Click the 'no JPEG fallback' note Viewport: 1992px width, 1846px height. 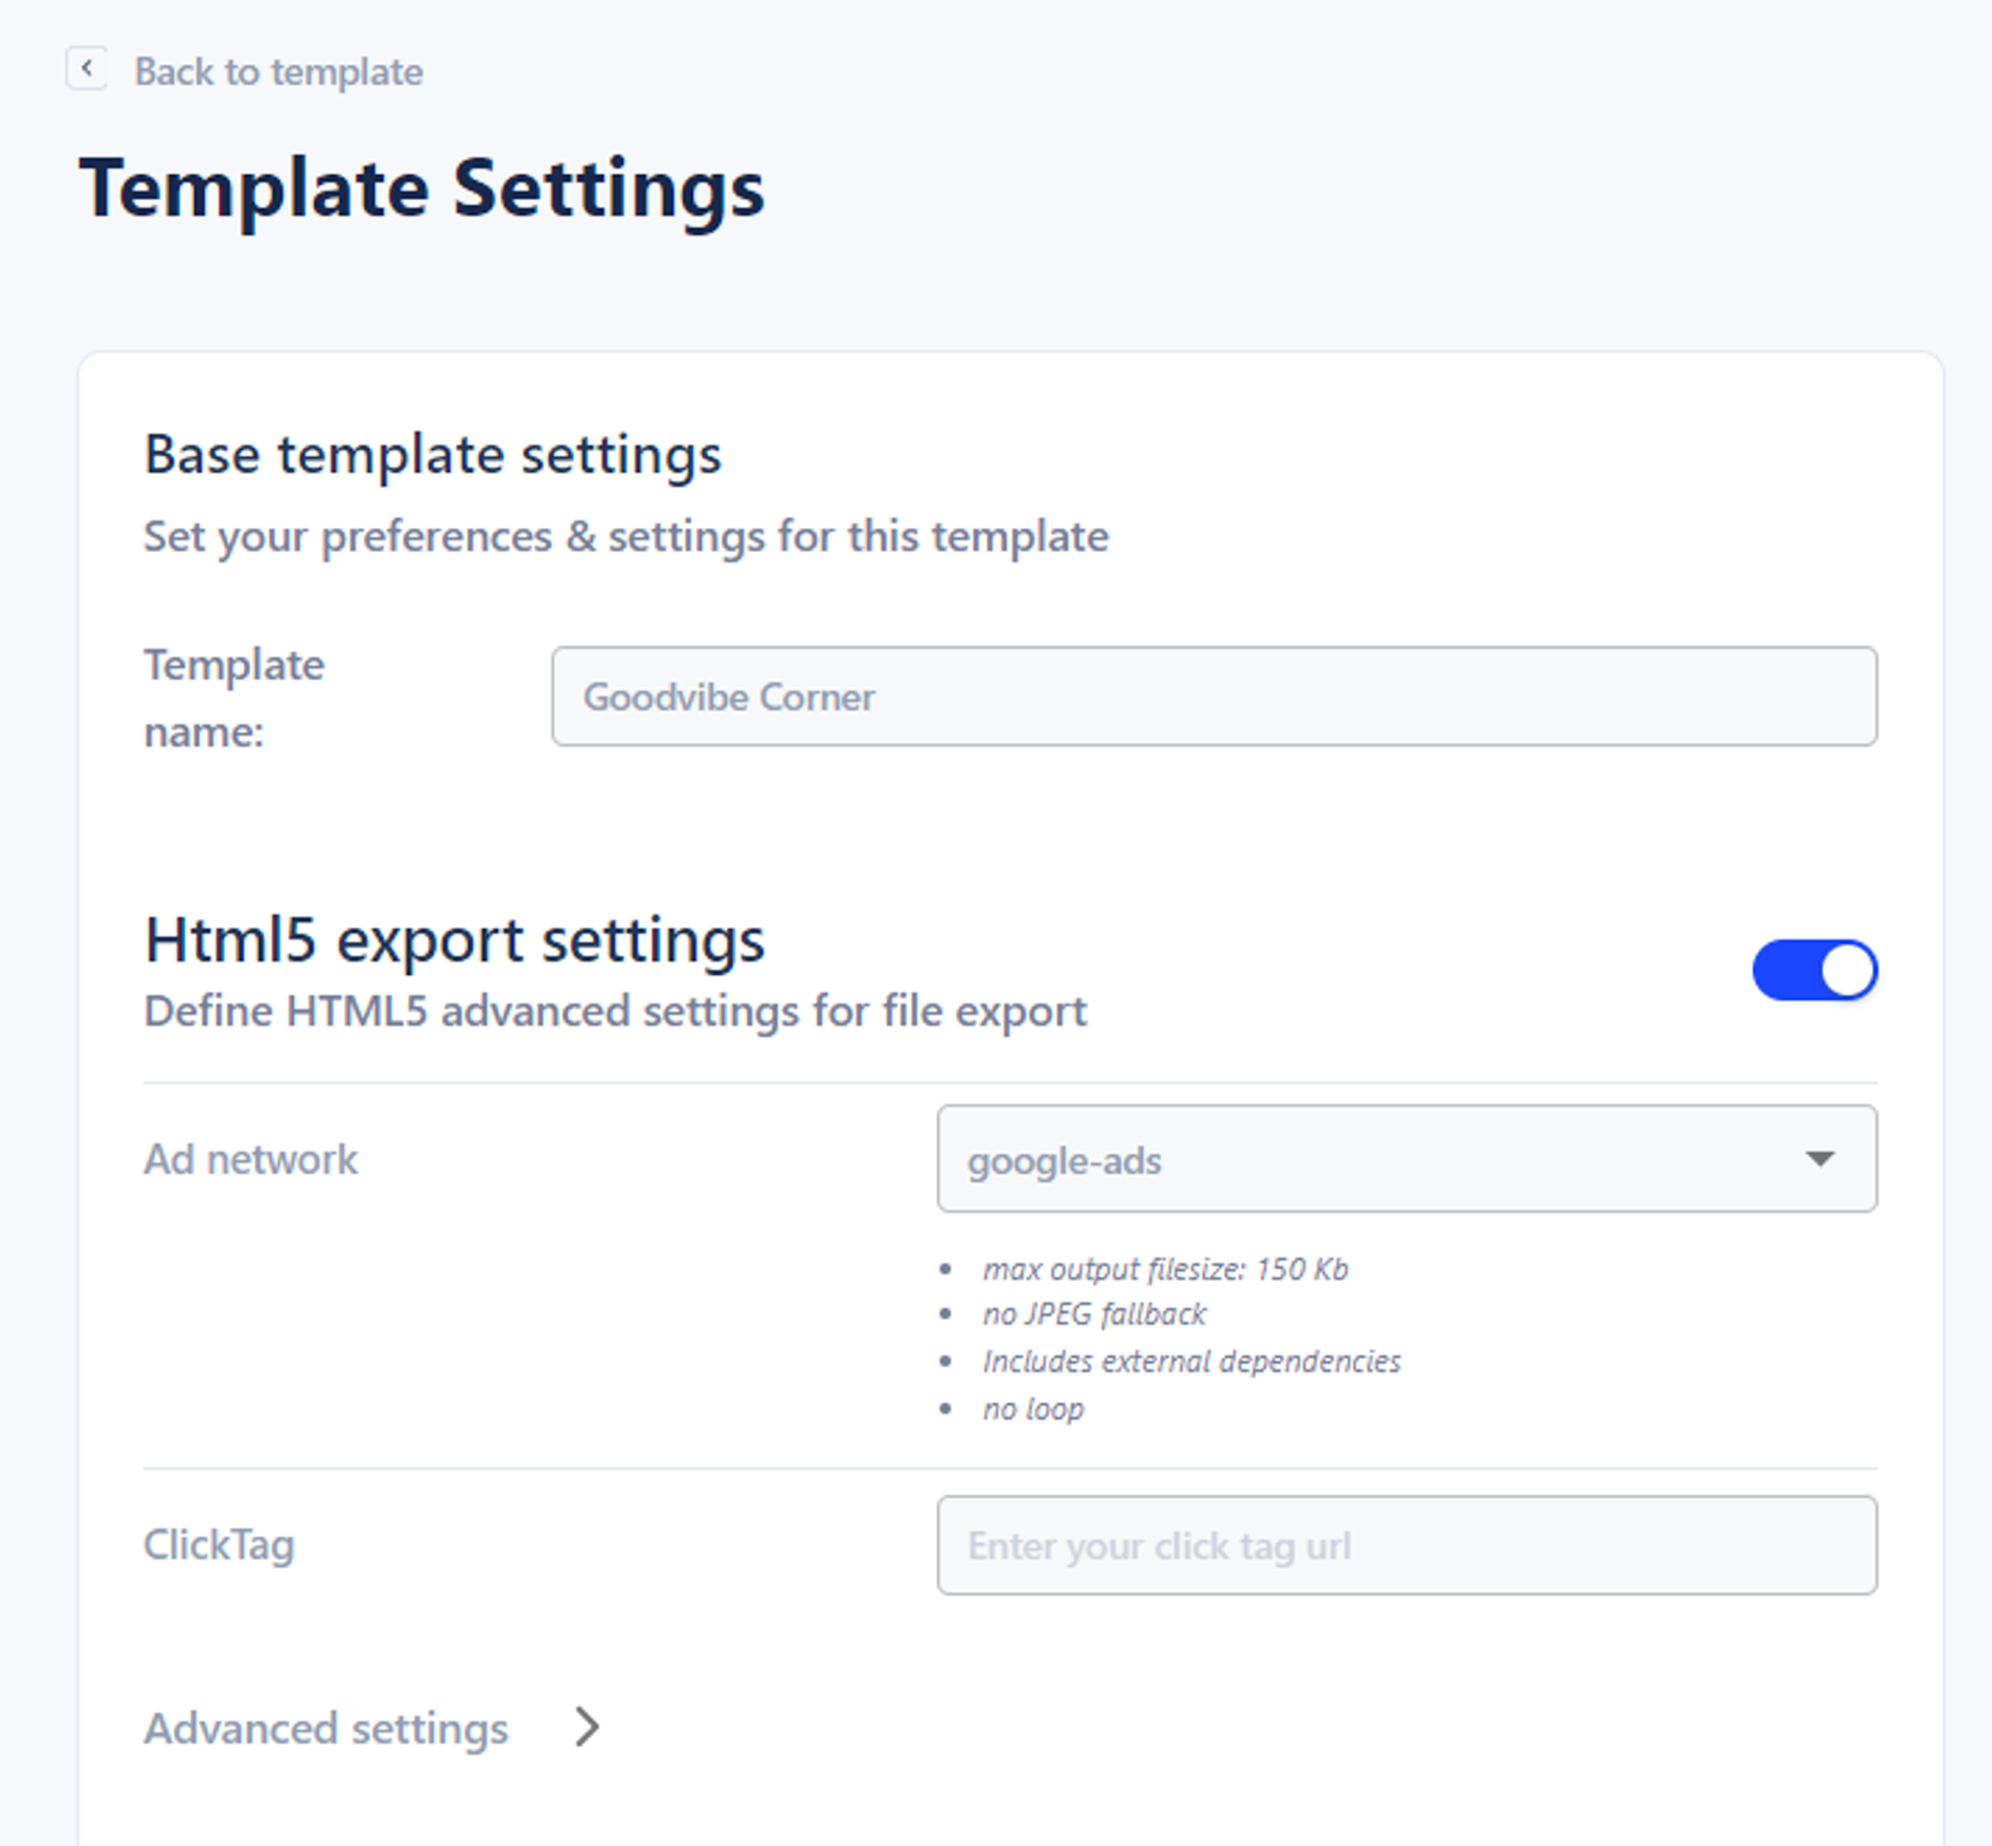(1094, 1313)
